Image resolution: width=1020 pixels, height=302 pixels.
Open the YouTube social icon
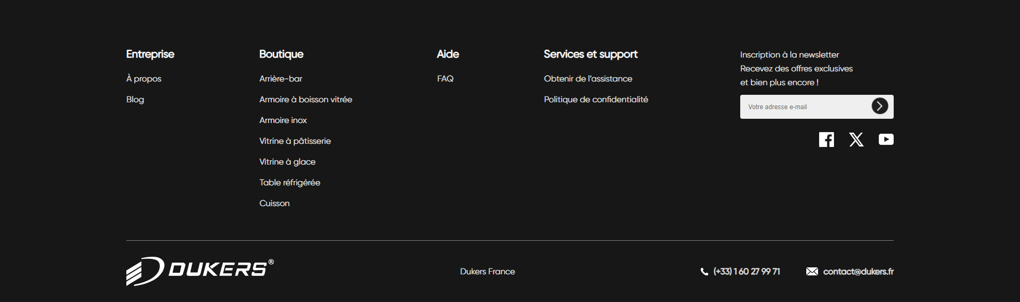pyautogui.click(x=886, y=140)
